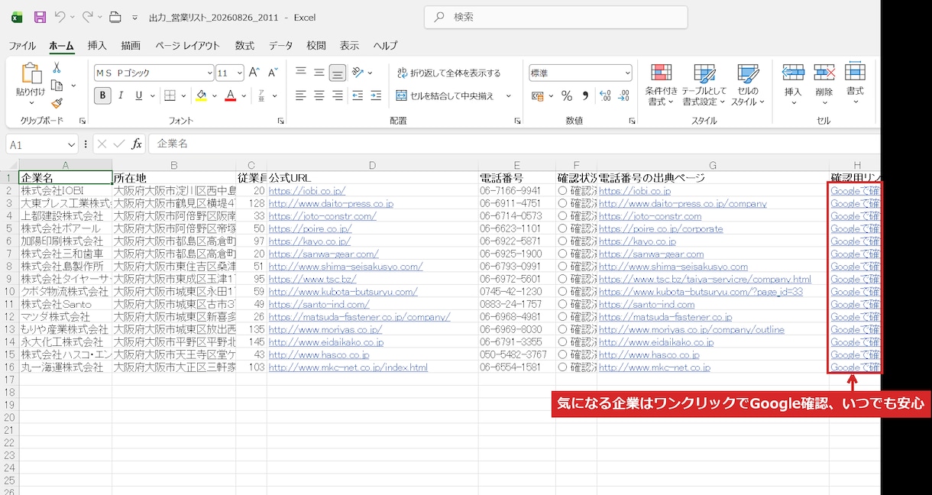932x495 pixels.
Task: Select column D header
Action: 372,165
